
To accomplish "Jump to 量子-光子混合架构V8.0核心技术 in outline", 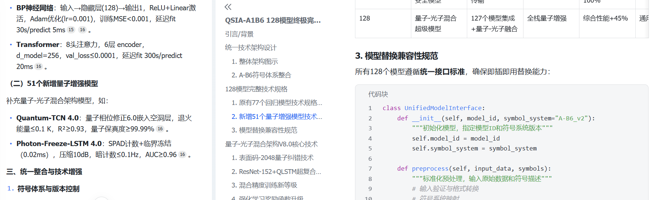I will [x=271, y=144].
